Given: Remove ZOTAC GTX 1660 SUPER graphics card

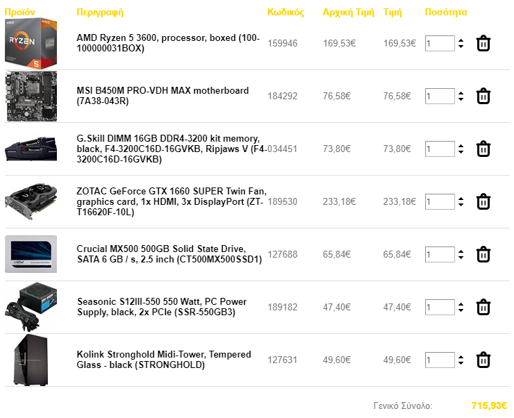Looking at the screenshot, I should pyautogui.click(x=483, y=202).
